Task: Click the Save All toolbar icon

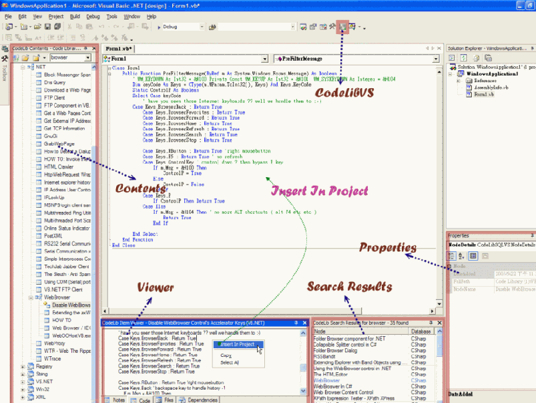Action: point(57,27)
